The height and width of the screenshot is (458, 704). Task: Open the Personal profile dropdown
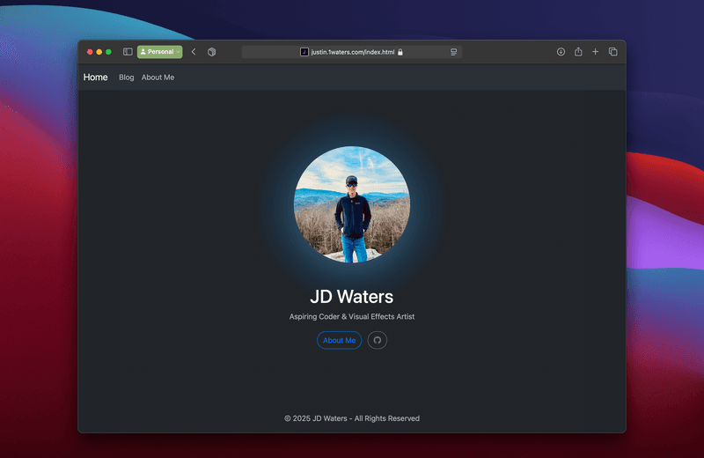160,52
